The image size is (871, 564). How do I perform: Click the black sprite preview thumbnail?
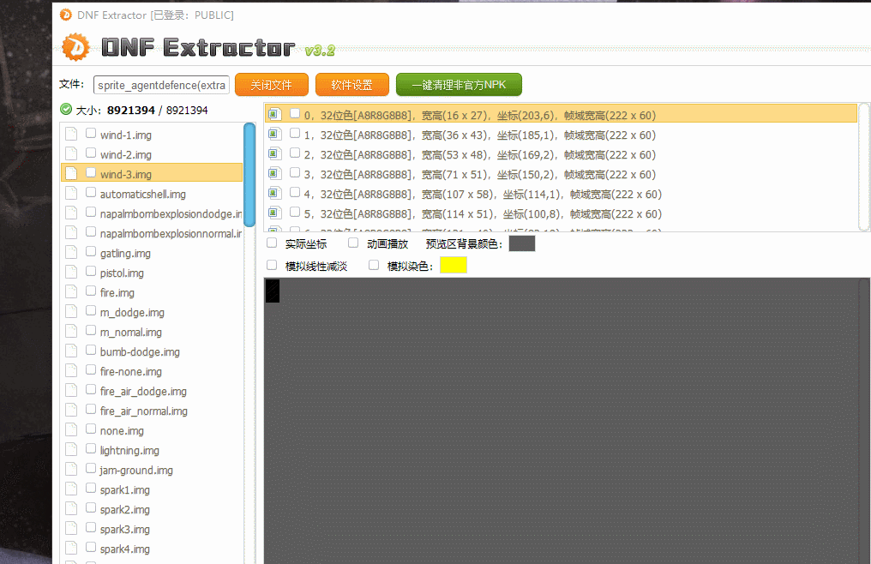pos(273,291)
